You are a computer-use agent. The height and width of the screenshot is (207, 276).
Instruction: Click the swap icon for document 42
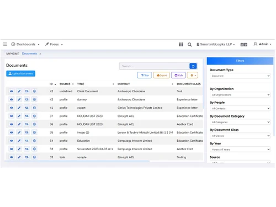click(x=26, y=99)
